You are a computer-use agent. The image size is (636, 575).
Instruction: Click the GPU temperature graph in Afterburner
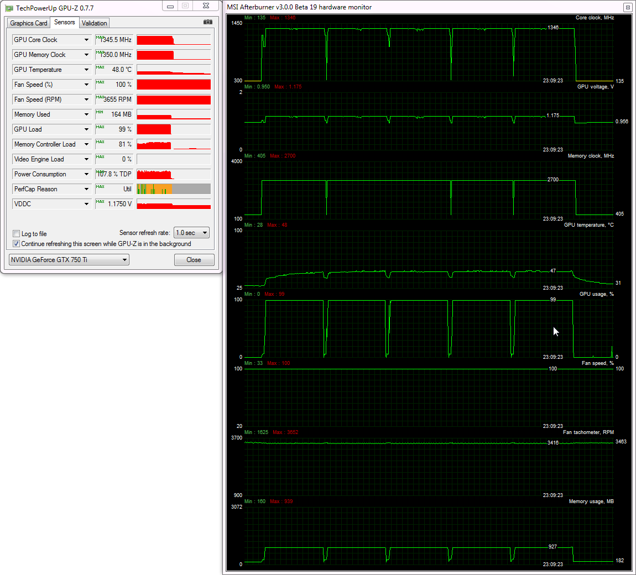coord(429,259)
